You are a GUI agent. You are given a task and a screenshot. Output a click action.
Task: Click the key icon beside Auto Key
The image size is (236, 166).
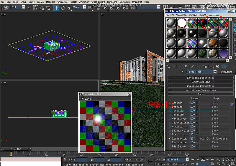(x=150, y=161)
